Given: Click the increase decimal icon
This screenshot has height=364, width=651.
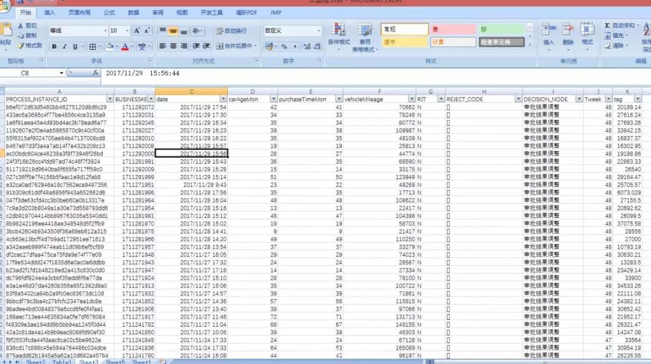Looking at the screenshot, I should [307, 46].
